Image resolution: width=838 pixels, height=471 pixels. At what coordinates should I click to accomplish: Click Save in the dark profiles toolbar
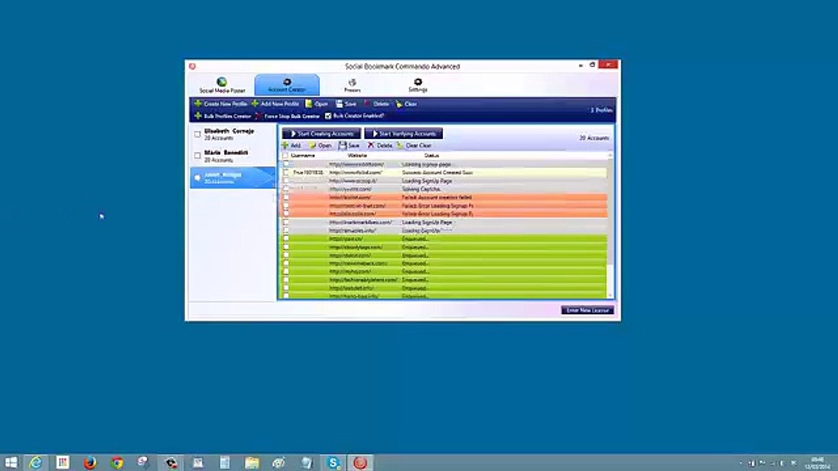point(346,104)
